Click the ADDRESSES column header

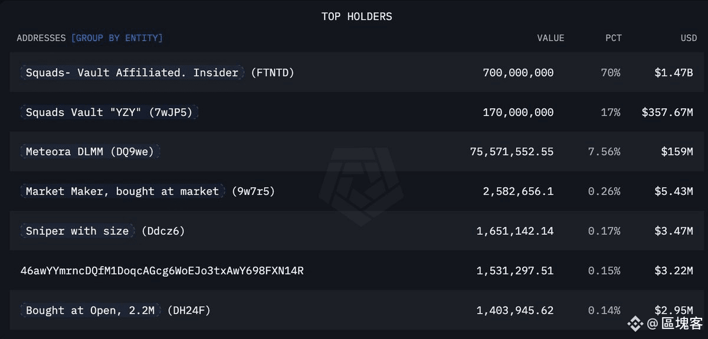click(x=41, y=38)
